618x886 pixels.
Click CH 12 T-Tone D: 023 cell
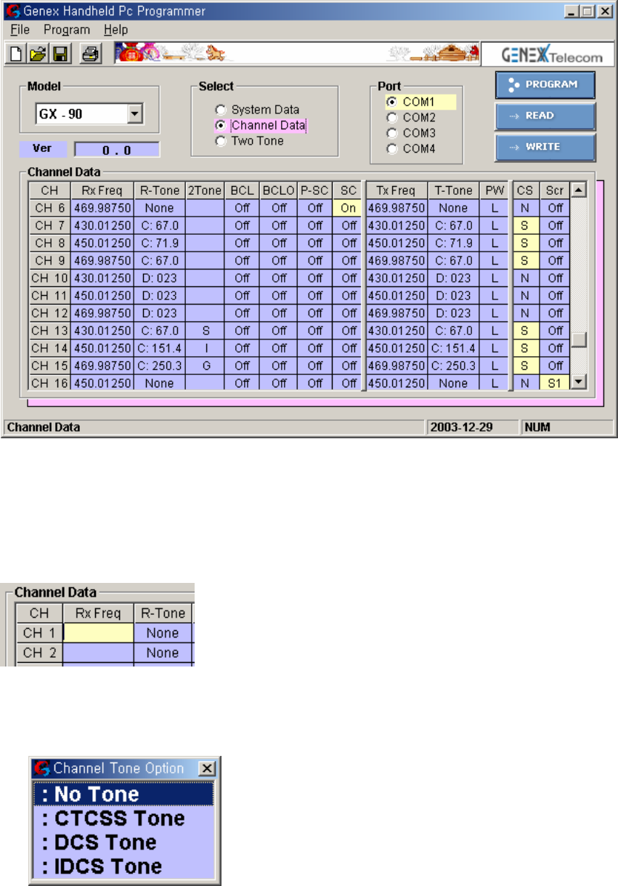(x=455, y=313)
